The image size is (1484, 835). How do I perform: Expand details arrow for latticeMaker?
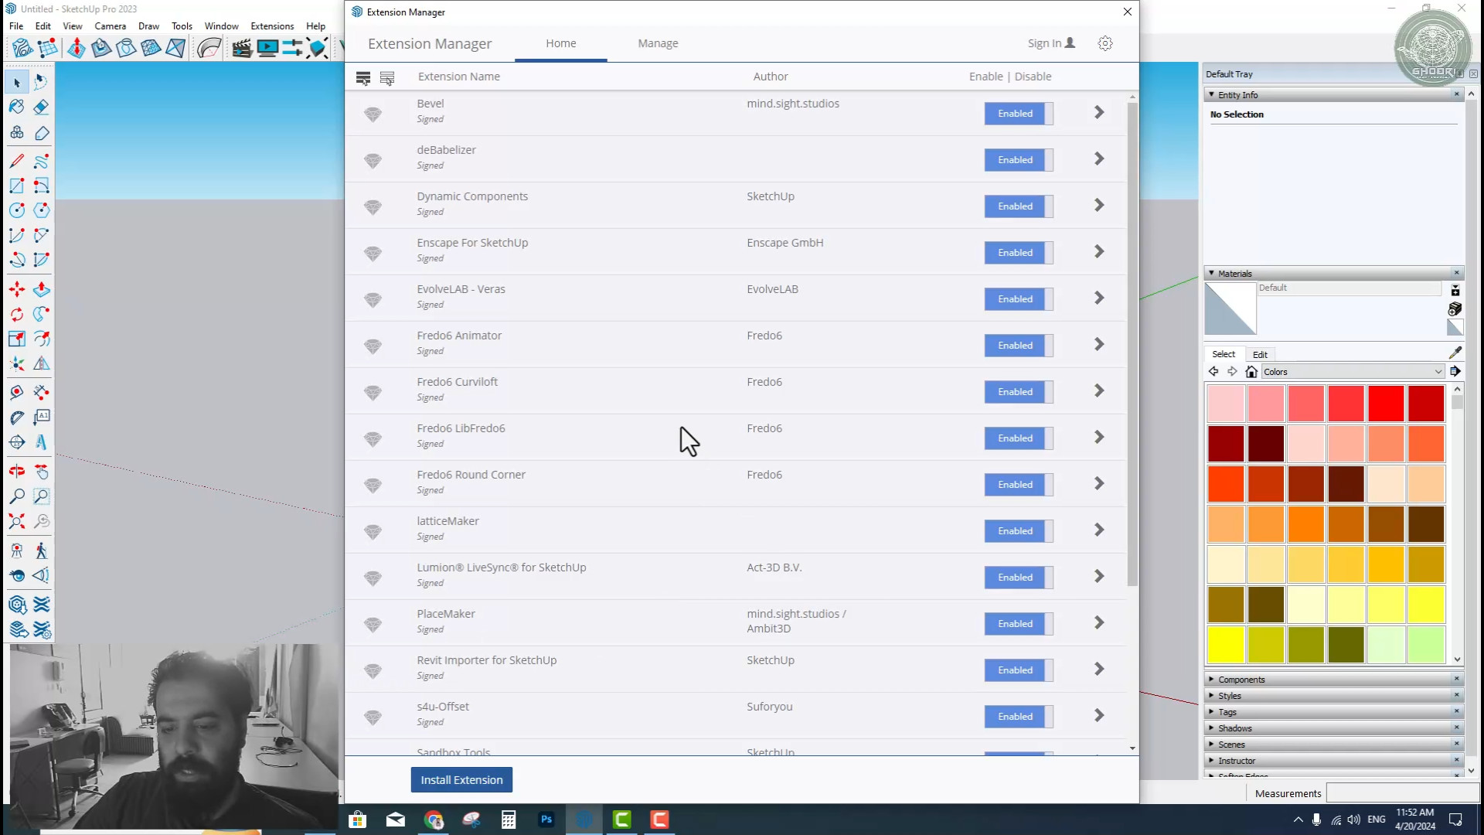(x=1099, y=530)
